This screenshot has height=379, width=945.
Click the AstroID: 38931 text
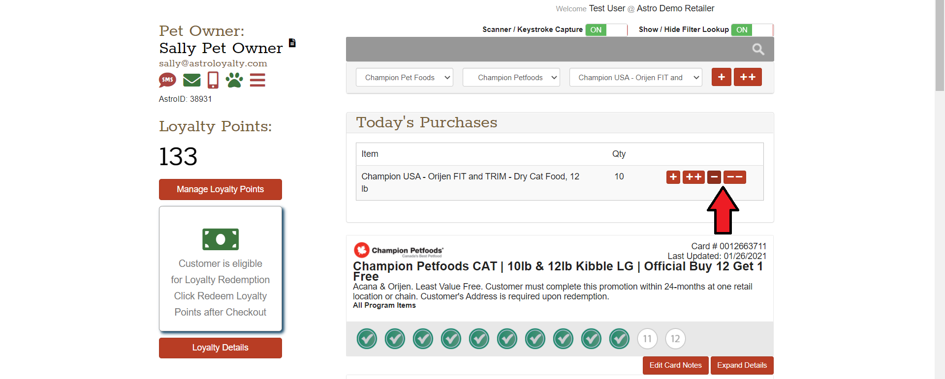(185, 99)
